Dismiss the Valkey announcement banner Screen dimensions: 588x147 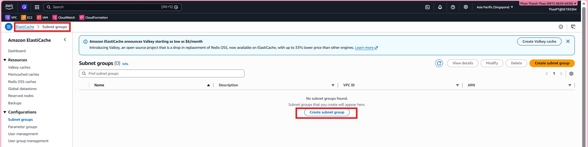coord(568,41)
